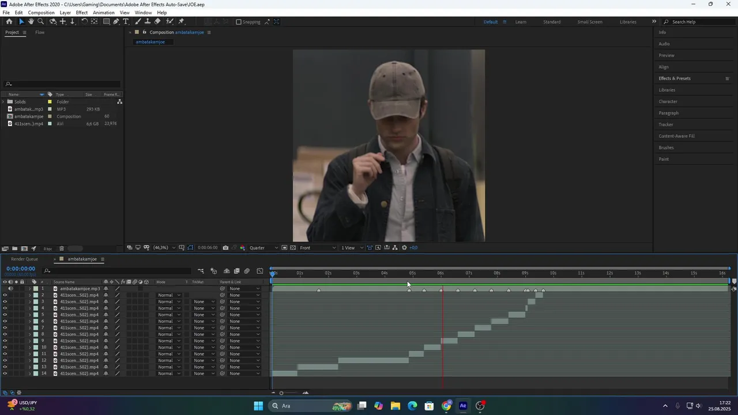
Task: Open the Tracker panel
Action: click(666, 124)
